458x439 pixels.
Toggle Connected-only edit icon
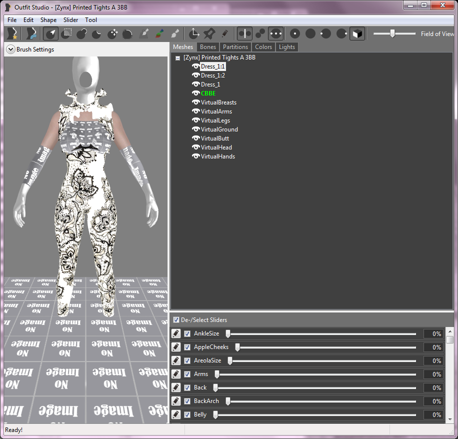[260, 33]
